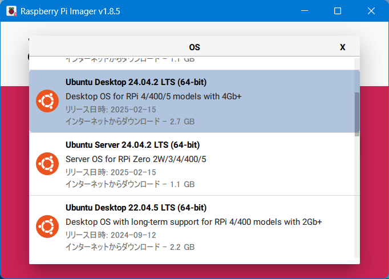Click the Ubuntu Server 24.04.2 logo icon
Screen dimensions: 389x279
pos(47,164)
